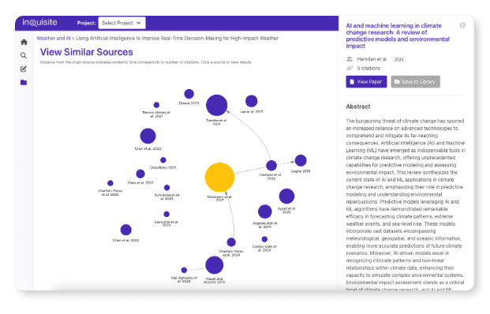The height and width of the screenshot is (314, 490).
Task: Open search from the sidebar magnifier icon
Action: coord(24,55)
